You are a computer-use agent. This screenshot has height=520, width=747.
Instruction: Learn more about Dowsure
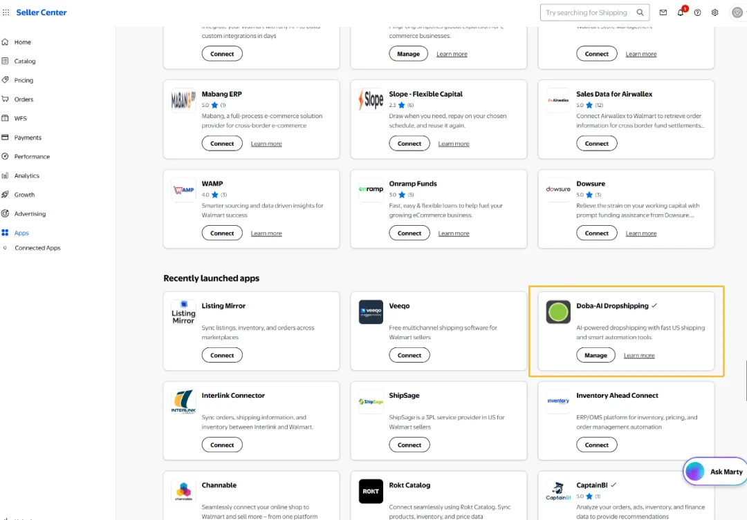click(640, 233)
